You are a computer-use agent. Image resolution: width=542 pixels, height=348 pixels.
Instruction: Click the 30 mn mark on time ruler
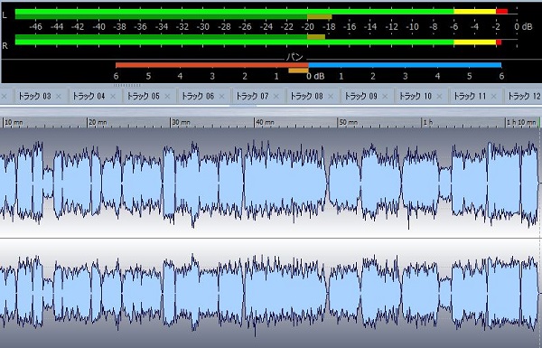pos(181,122)
